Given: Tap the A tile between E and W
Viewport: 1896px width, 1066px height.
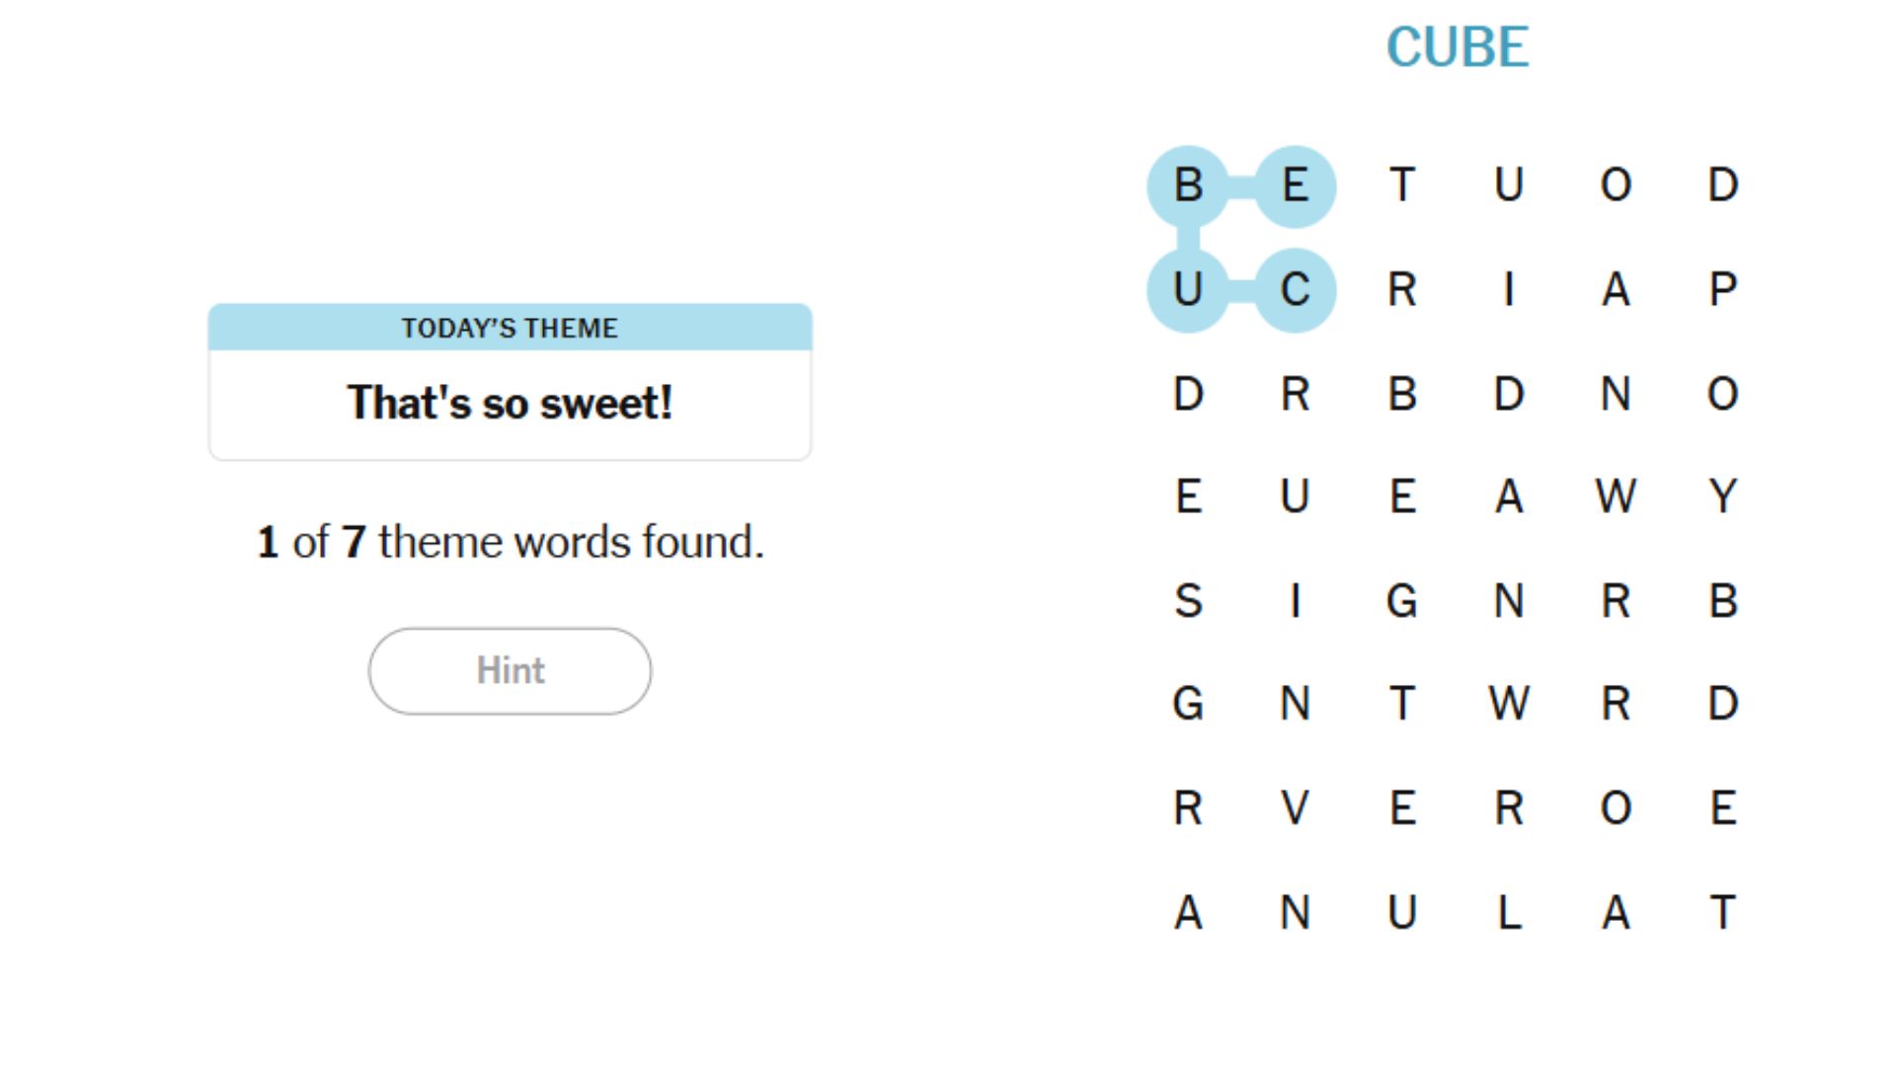Looking at the screenshot, I should coord(1508,495).
